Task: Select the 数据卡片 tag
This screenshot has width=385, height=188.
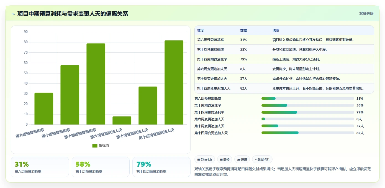Action: [262, 159]
